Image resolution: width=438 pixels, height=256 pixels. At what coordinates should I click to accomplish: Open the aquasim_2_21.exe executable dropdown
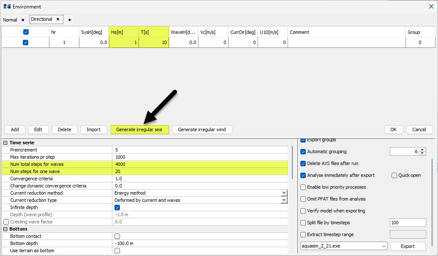pyautogui.click(x=383, y=246)
